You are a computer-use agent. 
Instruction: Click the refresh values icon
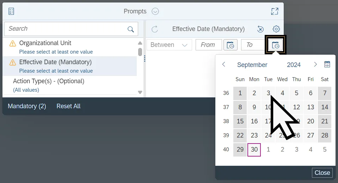pyautogui.click(x=154, y=29)
